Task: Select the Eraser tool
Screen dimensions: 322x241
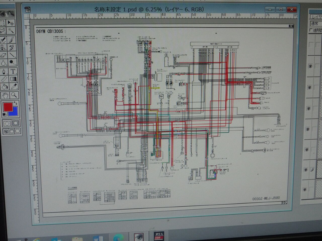Action: [x=3, y=55]
